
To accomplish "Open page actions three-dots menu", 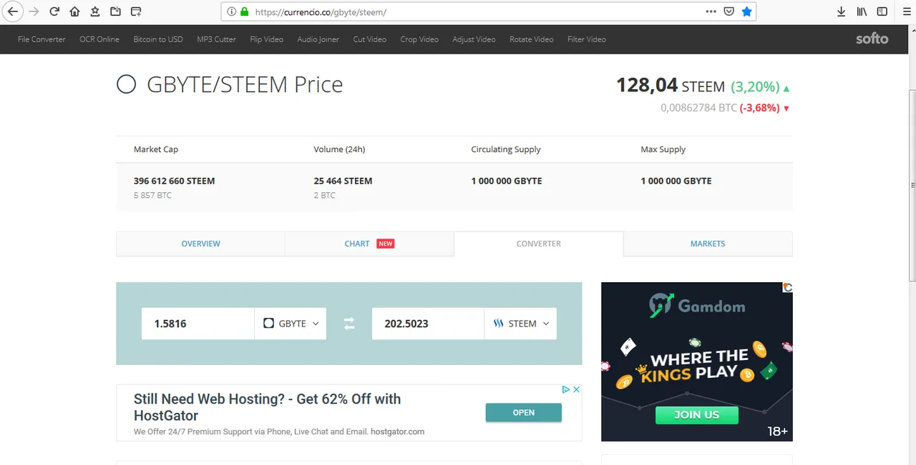I will [711, 11].
